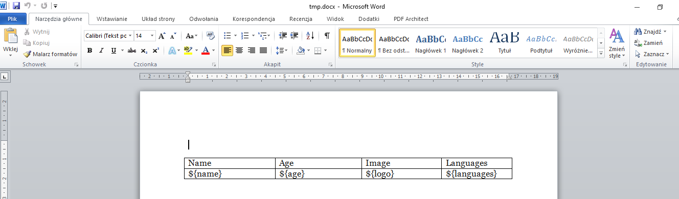This screenshot has width=679, height=199.
Task: Click the subscript x₂ icon
Action: pos(144,51)
